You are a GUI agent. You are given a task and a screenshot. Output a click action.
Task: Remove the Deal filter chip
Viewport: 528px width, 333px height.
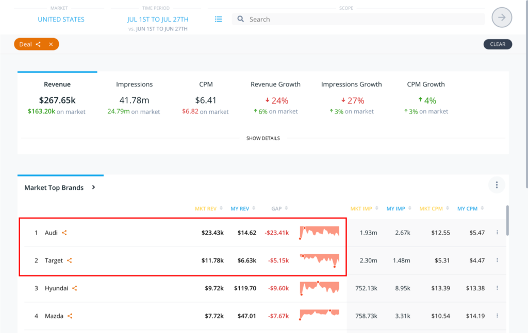point(51,44)
